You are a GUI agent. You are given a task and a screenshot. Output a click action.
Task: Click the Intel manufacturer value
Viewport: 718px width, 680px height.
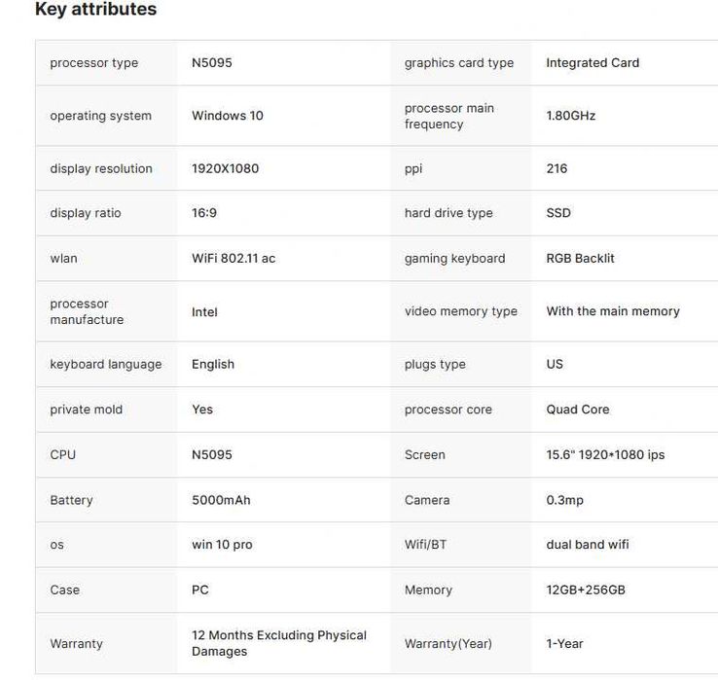tap(204, 312)
